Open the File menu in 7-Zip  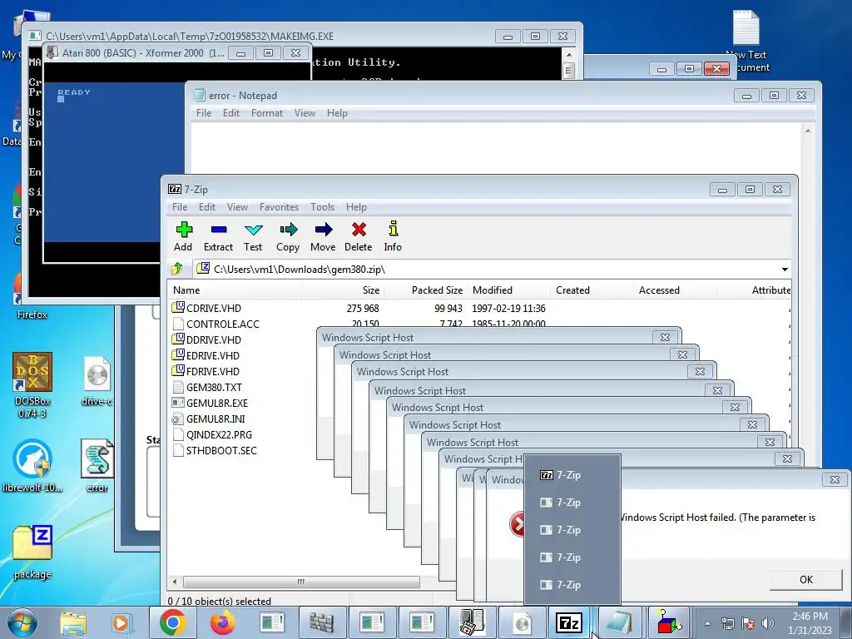(180, 207)
